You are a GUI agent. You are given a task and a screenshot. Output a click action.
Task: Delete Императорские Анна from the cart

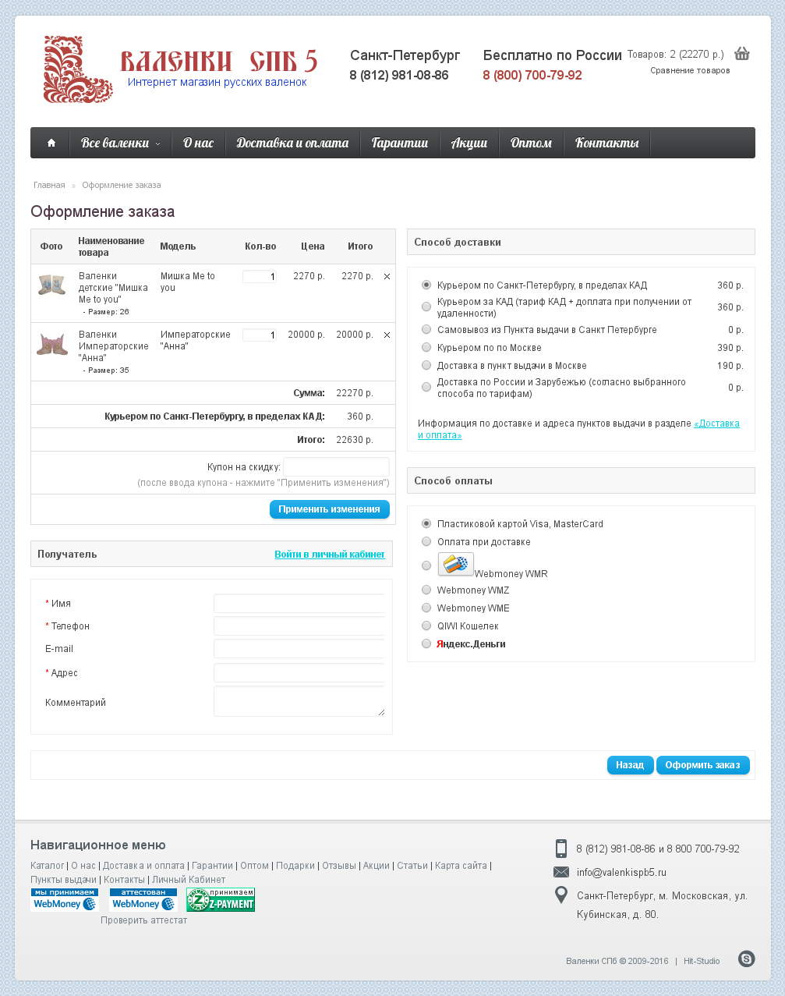click(x=387, y=335)
